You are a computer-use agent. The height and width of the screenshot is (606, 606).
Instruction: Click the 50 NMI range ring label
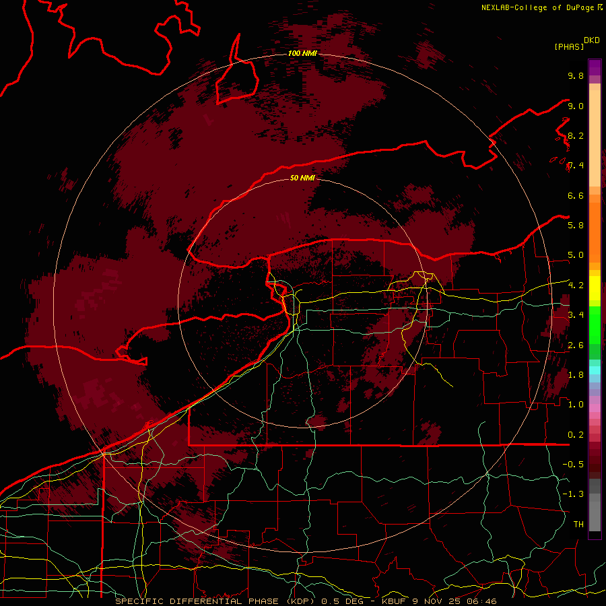(302, 178)
